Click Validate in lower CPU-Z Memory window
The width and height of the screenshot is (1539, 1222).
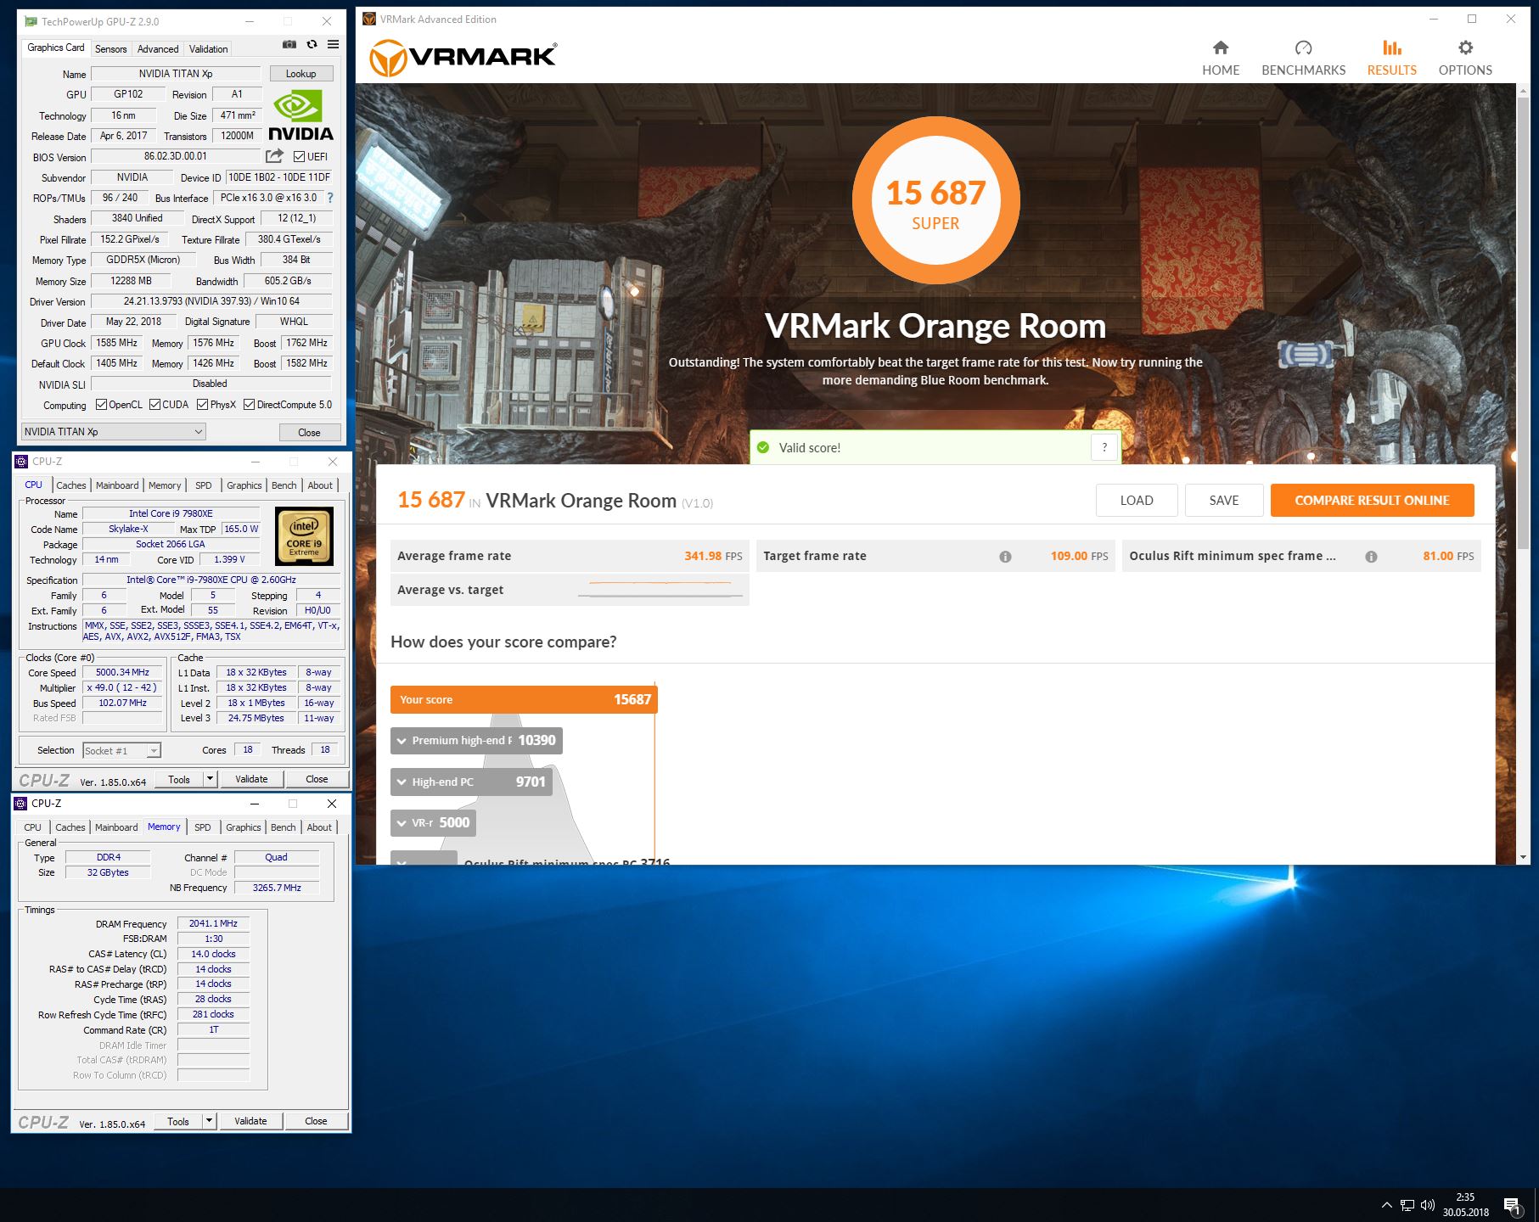250,1121
